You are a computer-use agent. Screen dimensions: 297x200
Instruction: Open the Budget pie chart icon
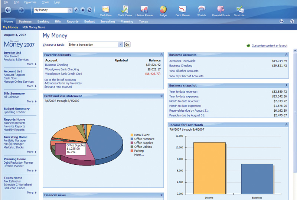coord(163,9)
